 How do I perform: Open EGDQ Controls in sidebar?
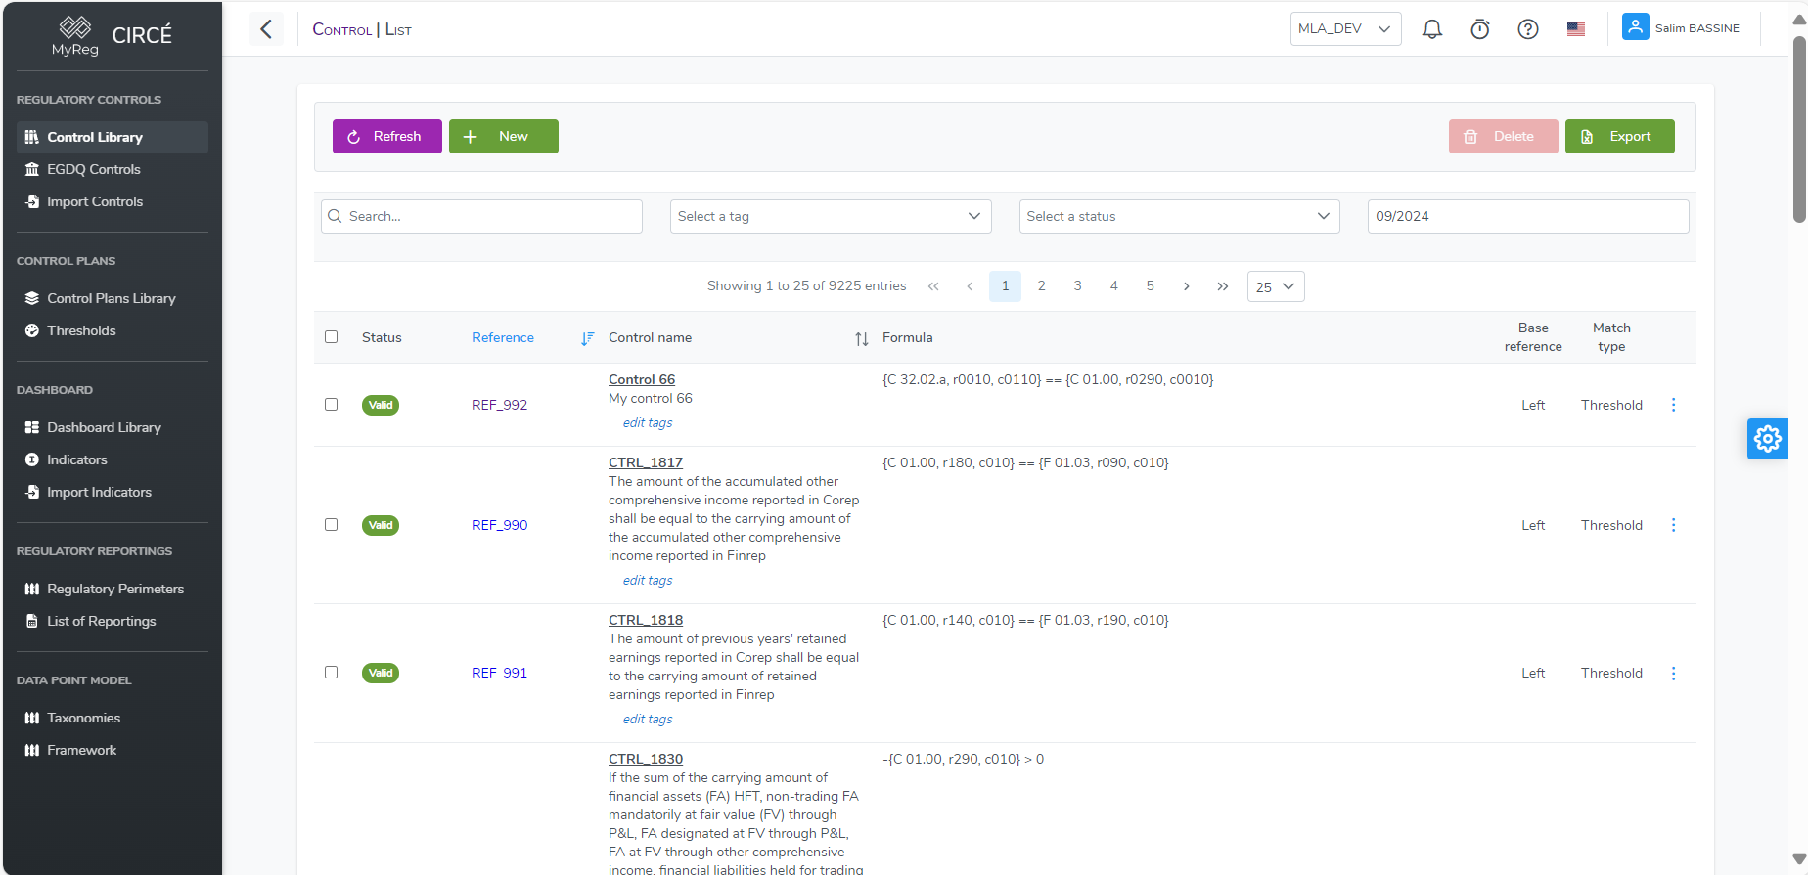point(94,169)
